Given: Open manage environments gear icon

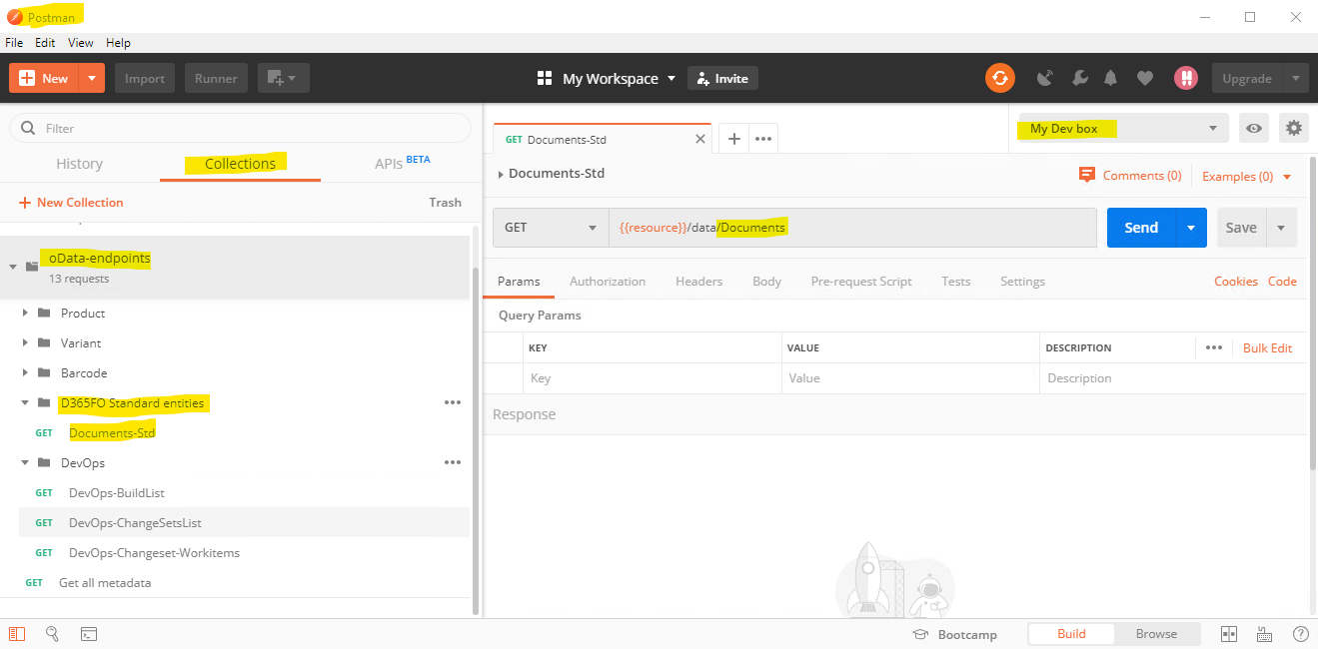Looking at the screenshot, I should click(x=1294, y=128).
